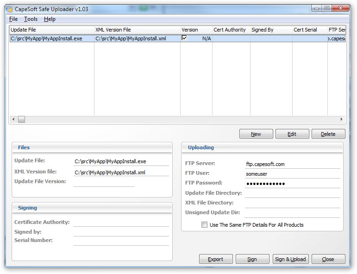Viewport: 357px width, 274px height.
Task: Open the File menu
Action: click(13, 19)
